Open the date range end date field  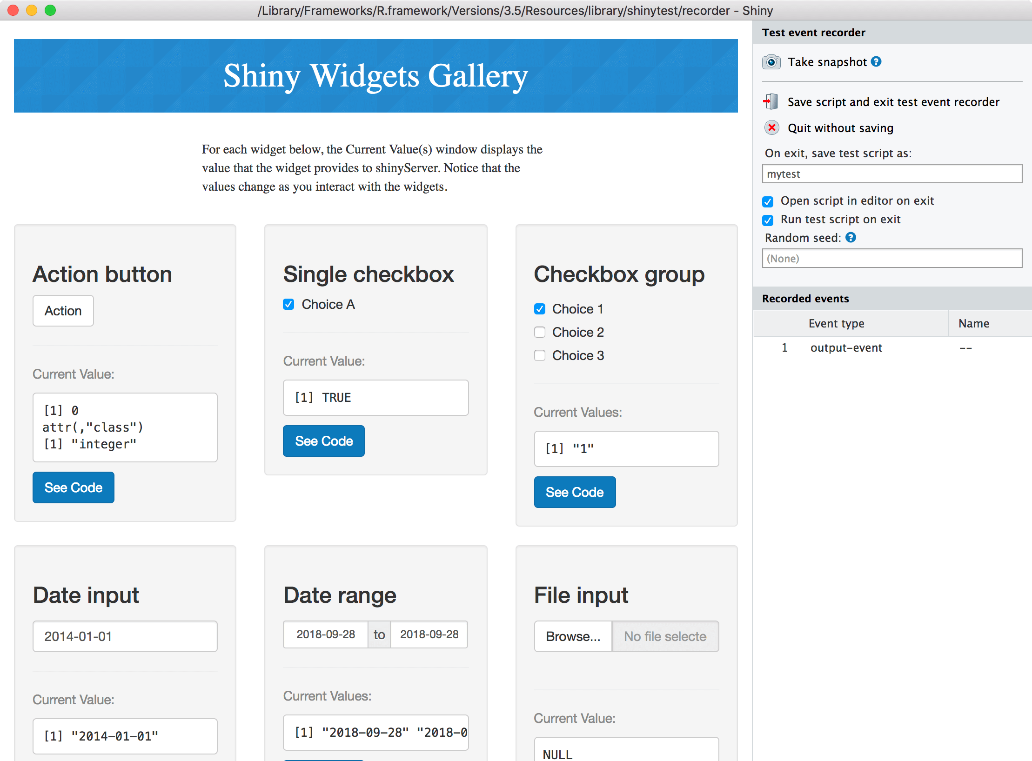tap(429, 634)
